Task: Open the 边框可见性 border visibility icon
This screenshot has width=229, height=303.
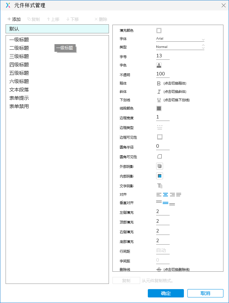Action: click(x=160, y=137)
